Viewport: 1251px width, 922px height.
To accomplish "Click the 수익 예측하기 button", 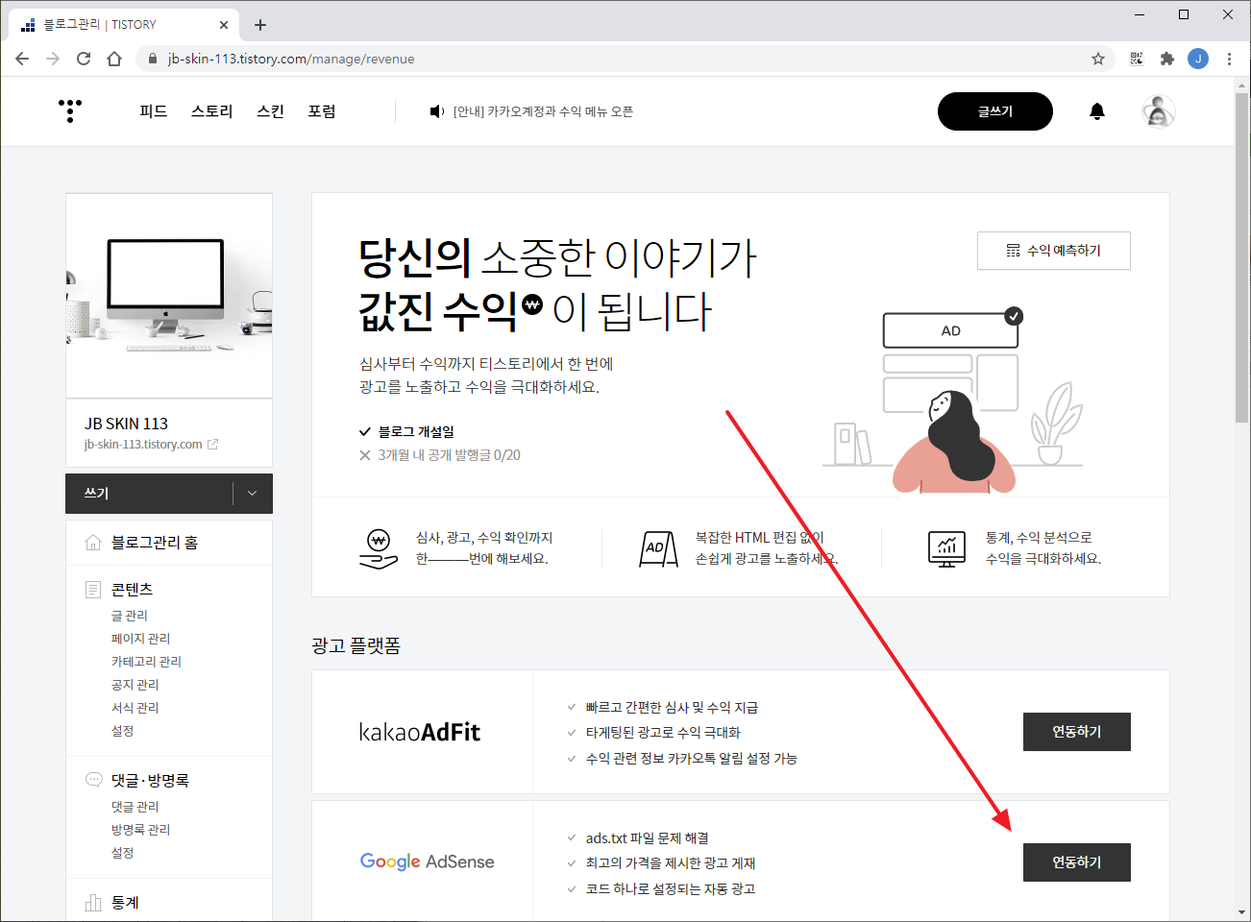I will (1054, 251).
